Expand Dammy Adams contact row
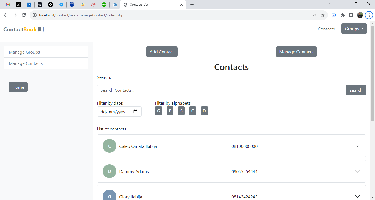This screenshot has width=375, height=200. pos(357,171)
